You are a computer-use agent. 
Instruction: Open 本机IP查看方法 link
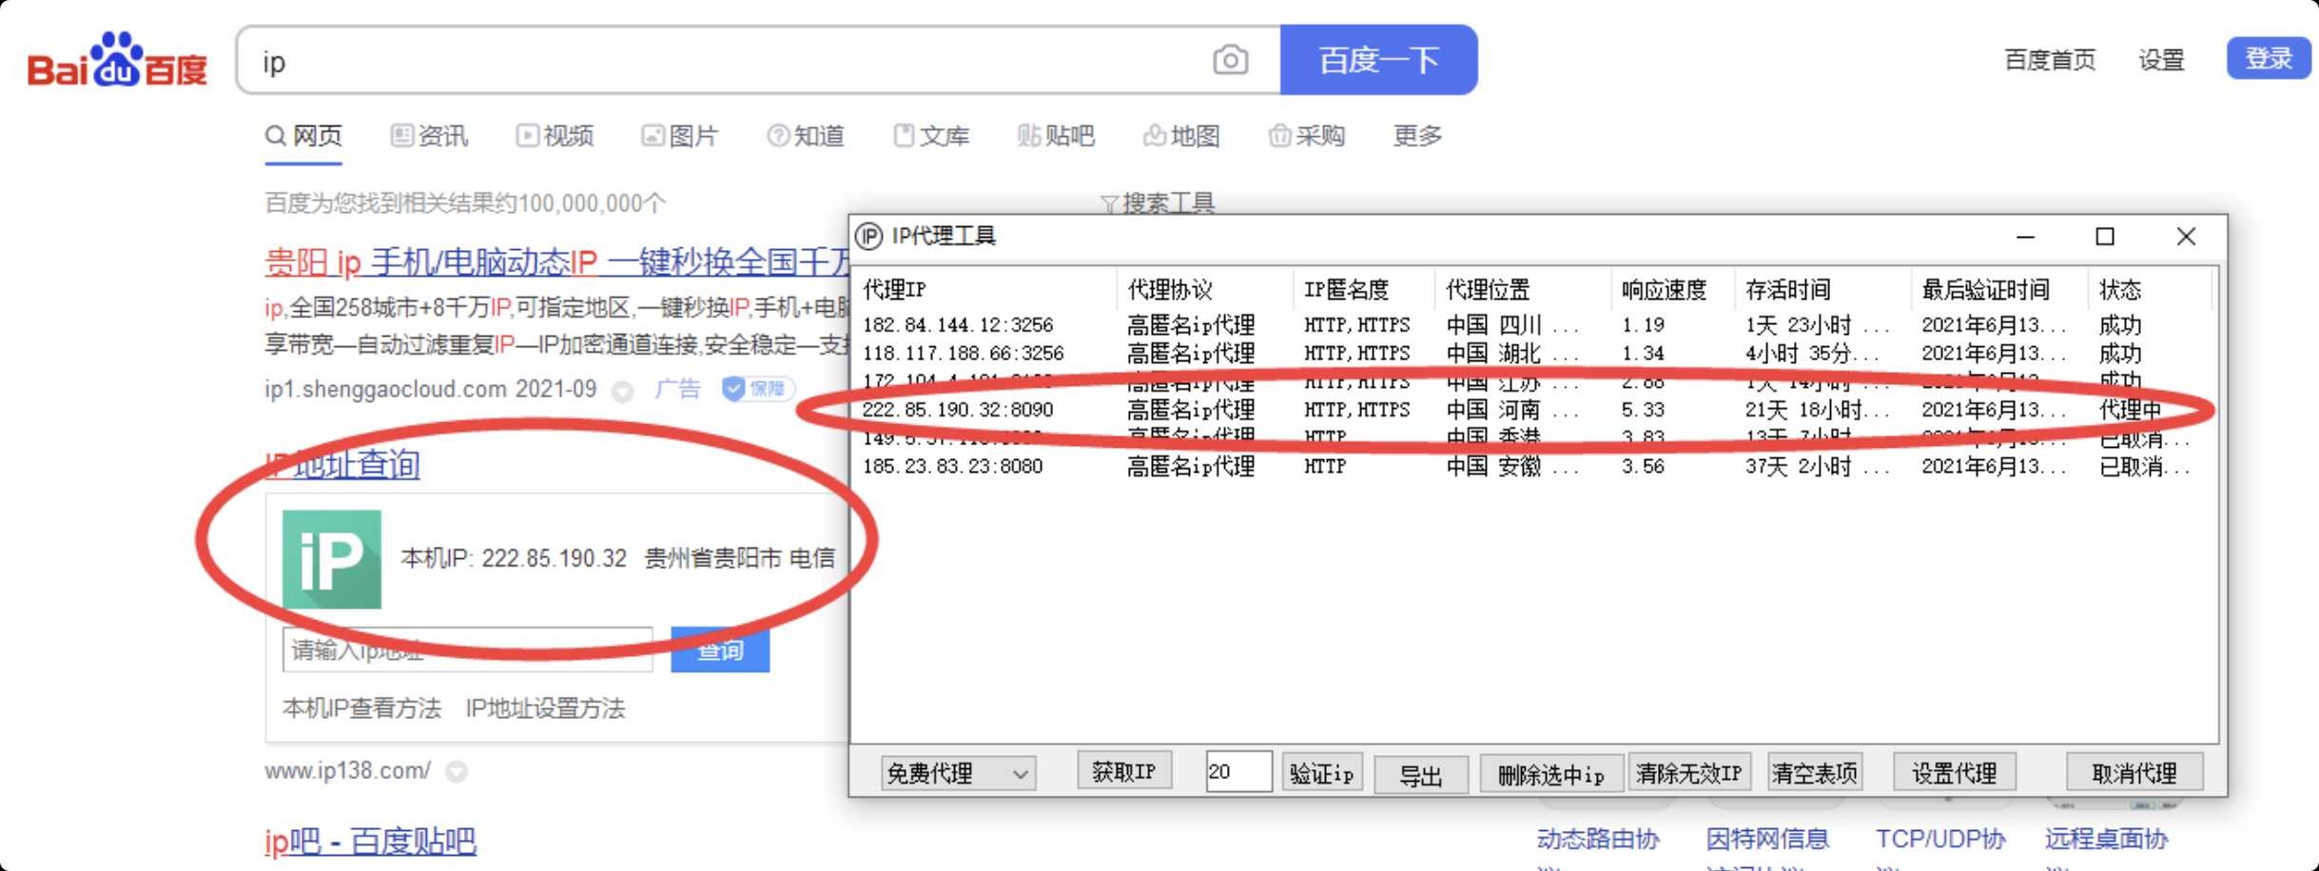click(x=361, y=708)
